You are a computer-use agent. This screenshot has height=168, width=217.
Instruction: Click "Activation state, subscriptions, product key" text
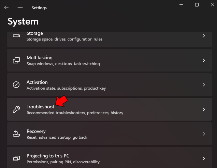point(66,88)
